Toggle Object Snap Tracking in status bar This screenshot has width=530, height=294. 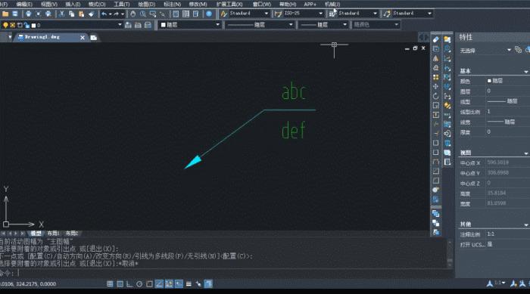(159, 284)
